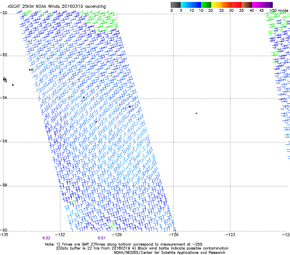Click the -132 longitude axis label
Image resolution: width=290 pixels, height=255 pixels.
[60, 235]
